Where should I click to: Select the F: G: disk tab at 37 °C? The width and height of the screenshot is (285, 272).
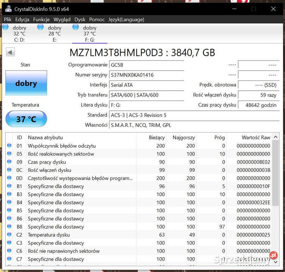[90, 34]
